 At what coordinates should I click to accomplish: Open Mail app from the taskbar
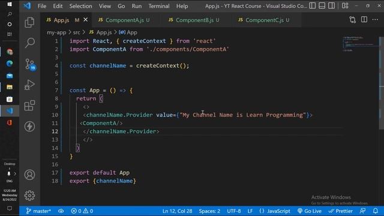[x=10, y=76]
